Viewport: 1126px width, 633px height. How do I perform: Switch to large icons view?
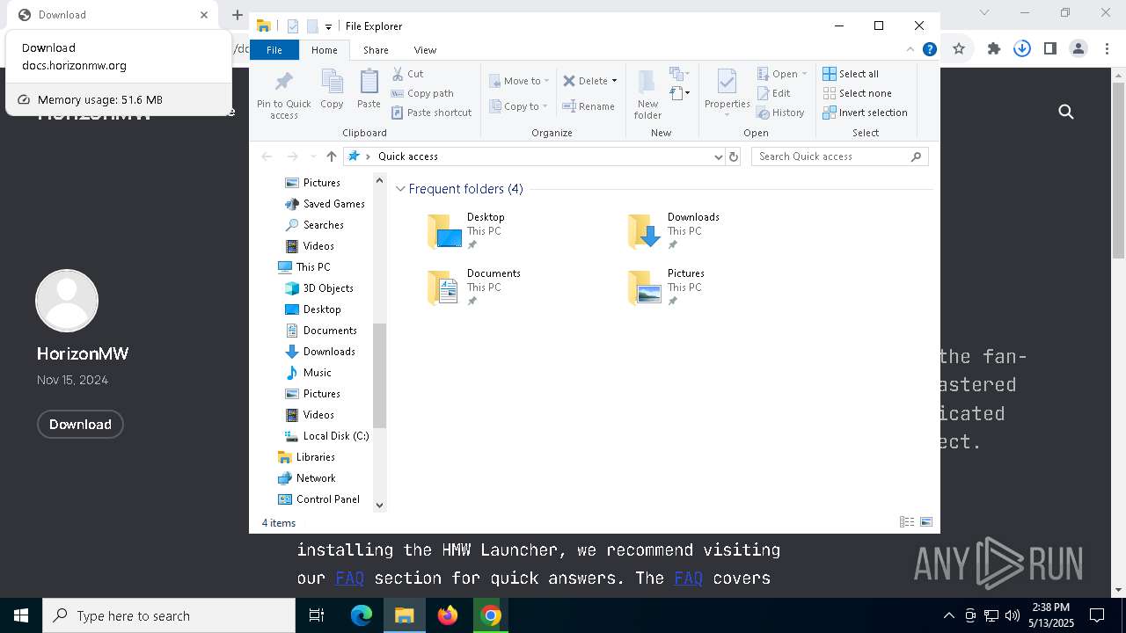point(926,522)
